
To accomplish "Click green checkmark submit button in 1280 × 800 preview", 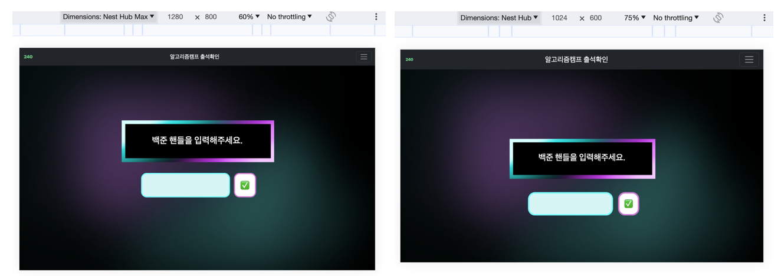I will (x=245, y=185).
